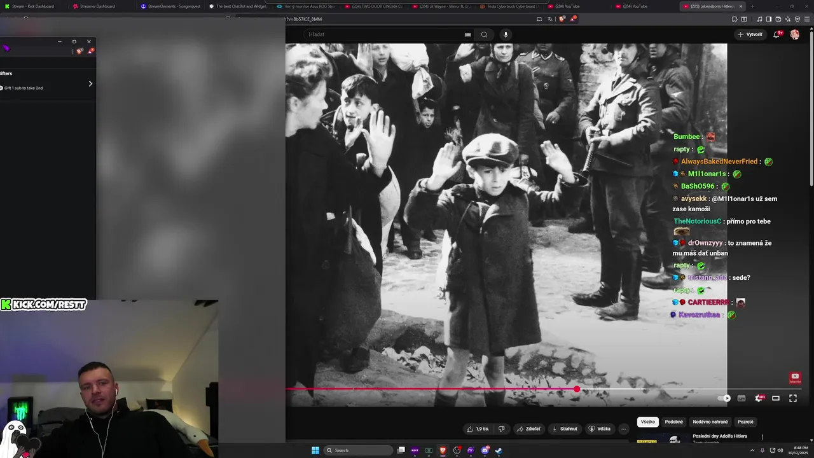Click the Vytvoriť create button
The width and height of the screenshot is (814, 458).
[750, 34]
